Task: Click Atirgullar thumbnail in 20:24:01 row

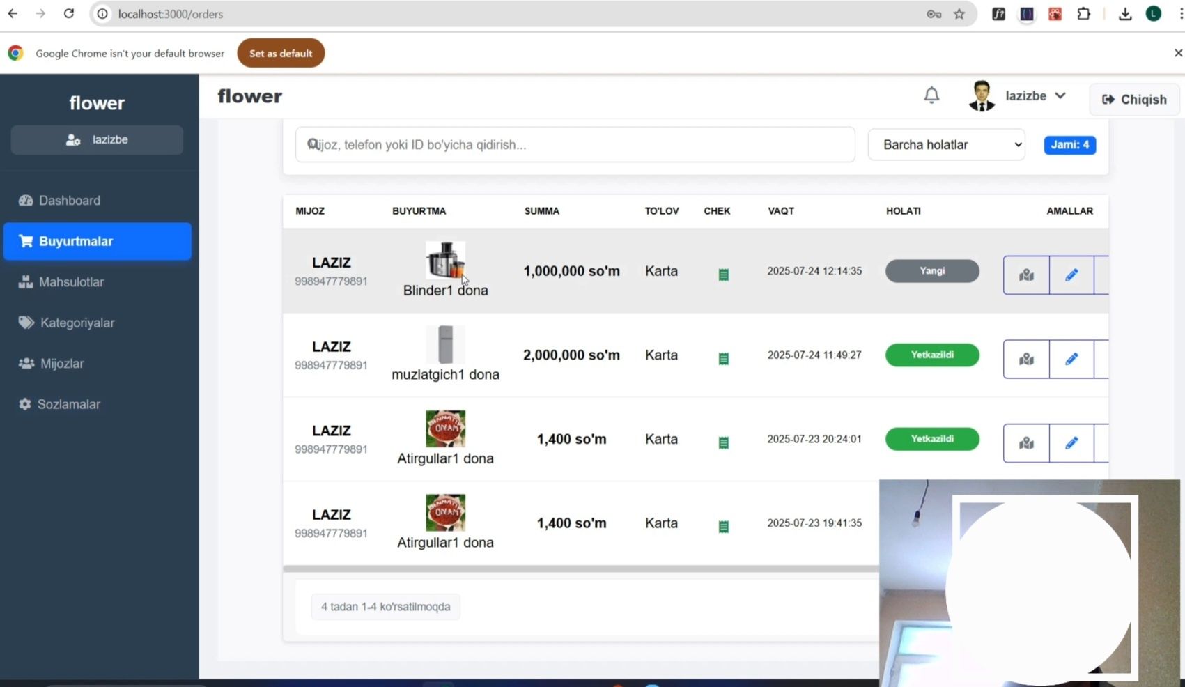Action: tap(445, 429)
